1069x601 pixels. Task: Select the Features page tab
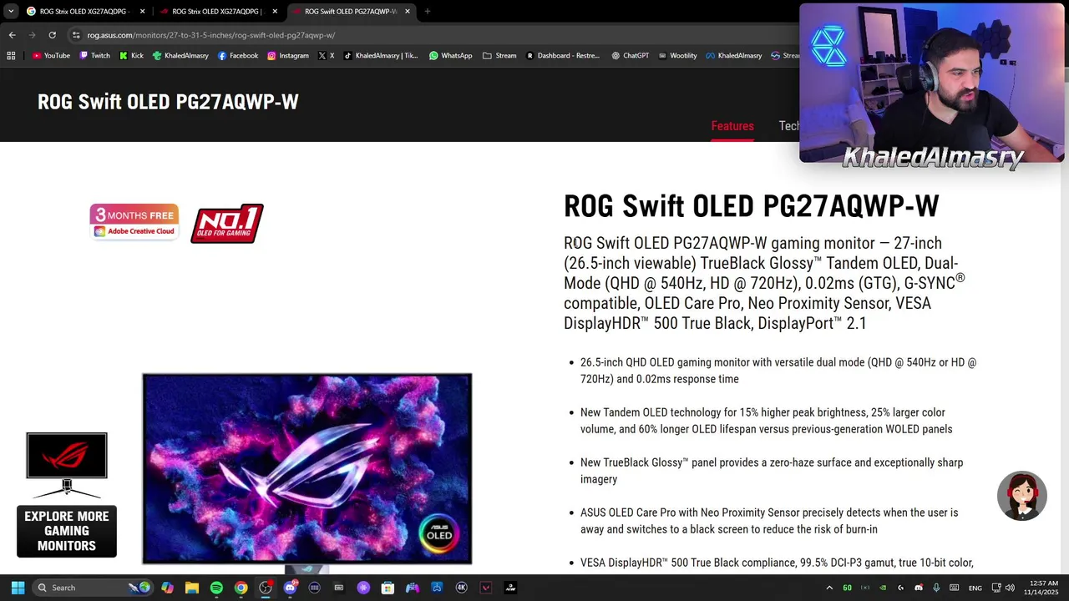(732, 126)
